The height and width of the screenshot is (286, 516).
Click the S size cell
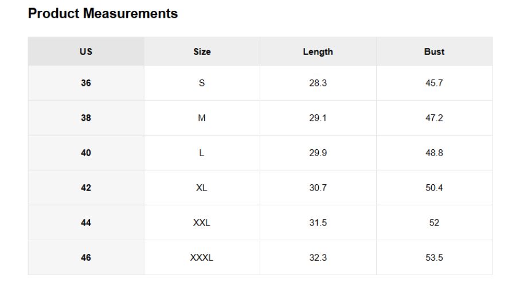pyautogui.click(x=202, y=83)
